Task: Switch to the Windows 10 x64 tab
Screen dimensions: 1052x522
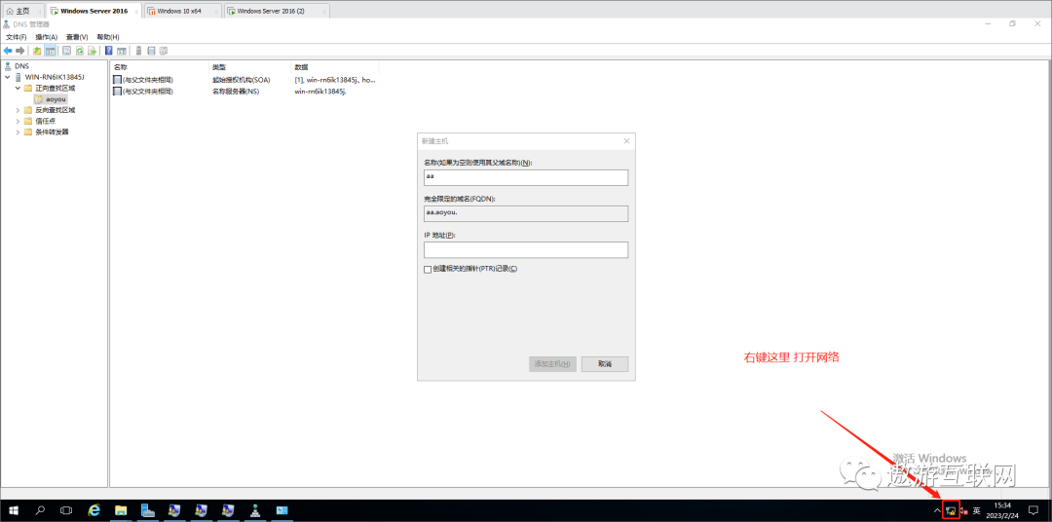Action: tap(182, 11)
